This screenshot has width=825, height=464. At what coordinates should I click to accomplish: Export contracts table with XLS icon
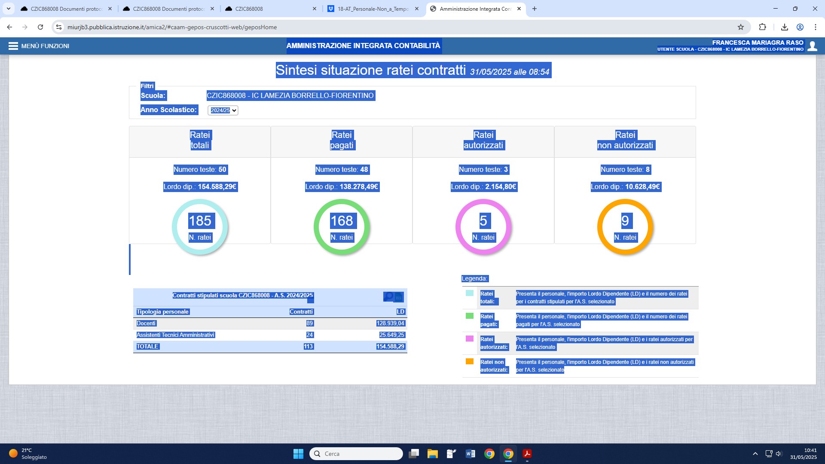pyautogui.click(x=399, y=297)
